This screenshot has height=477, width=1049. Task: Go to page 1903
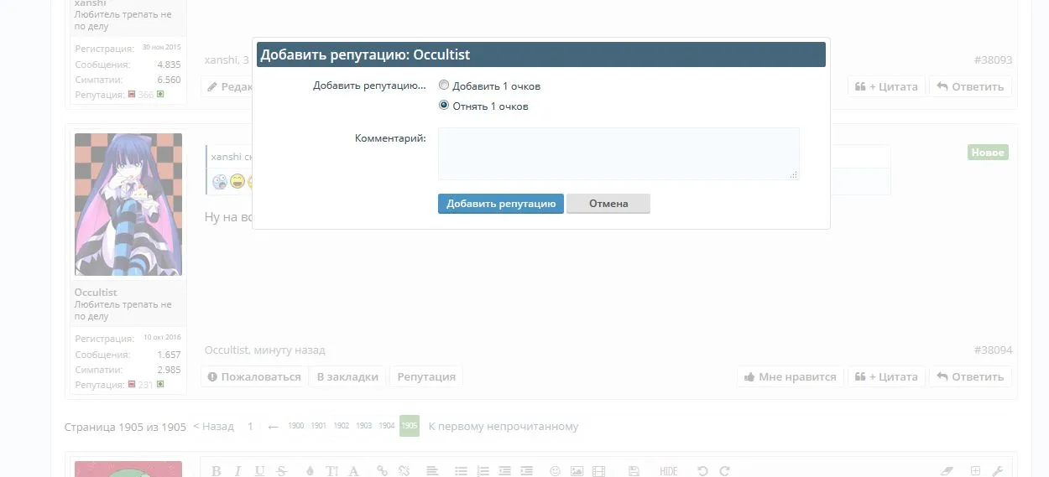[364, 427]
